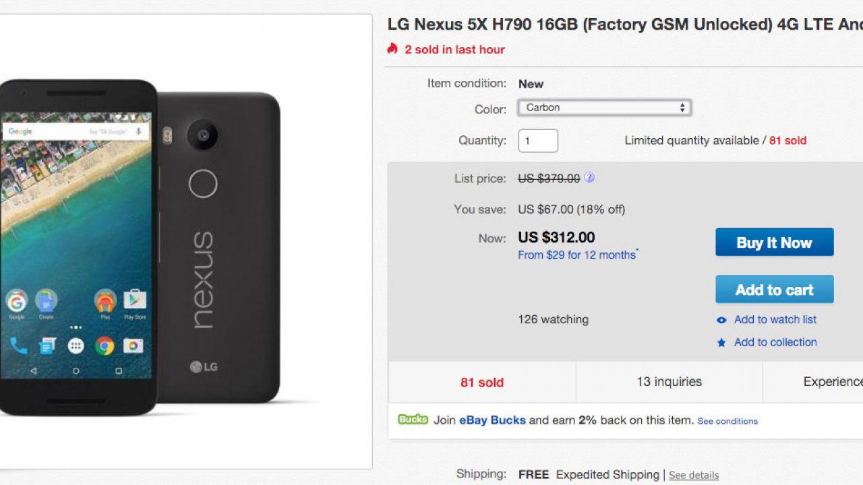Click the list price help question-mark icon
This screenshot has width=863, height=485.
589,178
